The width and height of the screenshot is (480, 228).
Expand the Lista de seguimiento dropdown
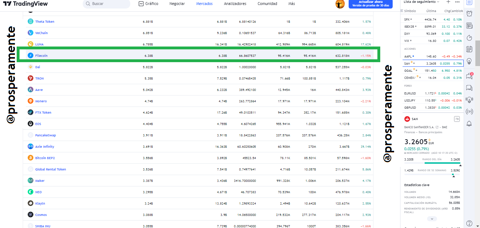click(x=421, y=2)
